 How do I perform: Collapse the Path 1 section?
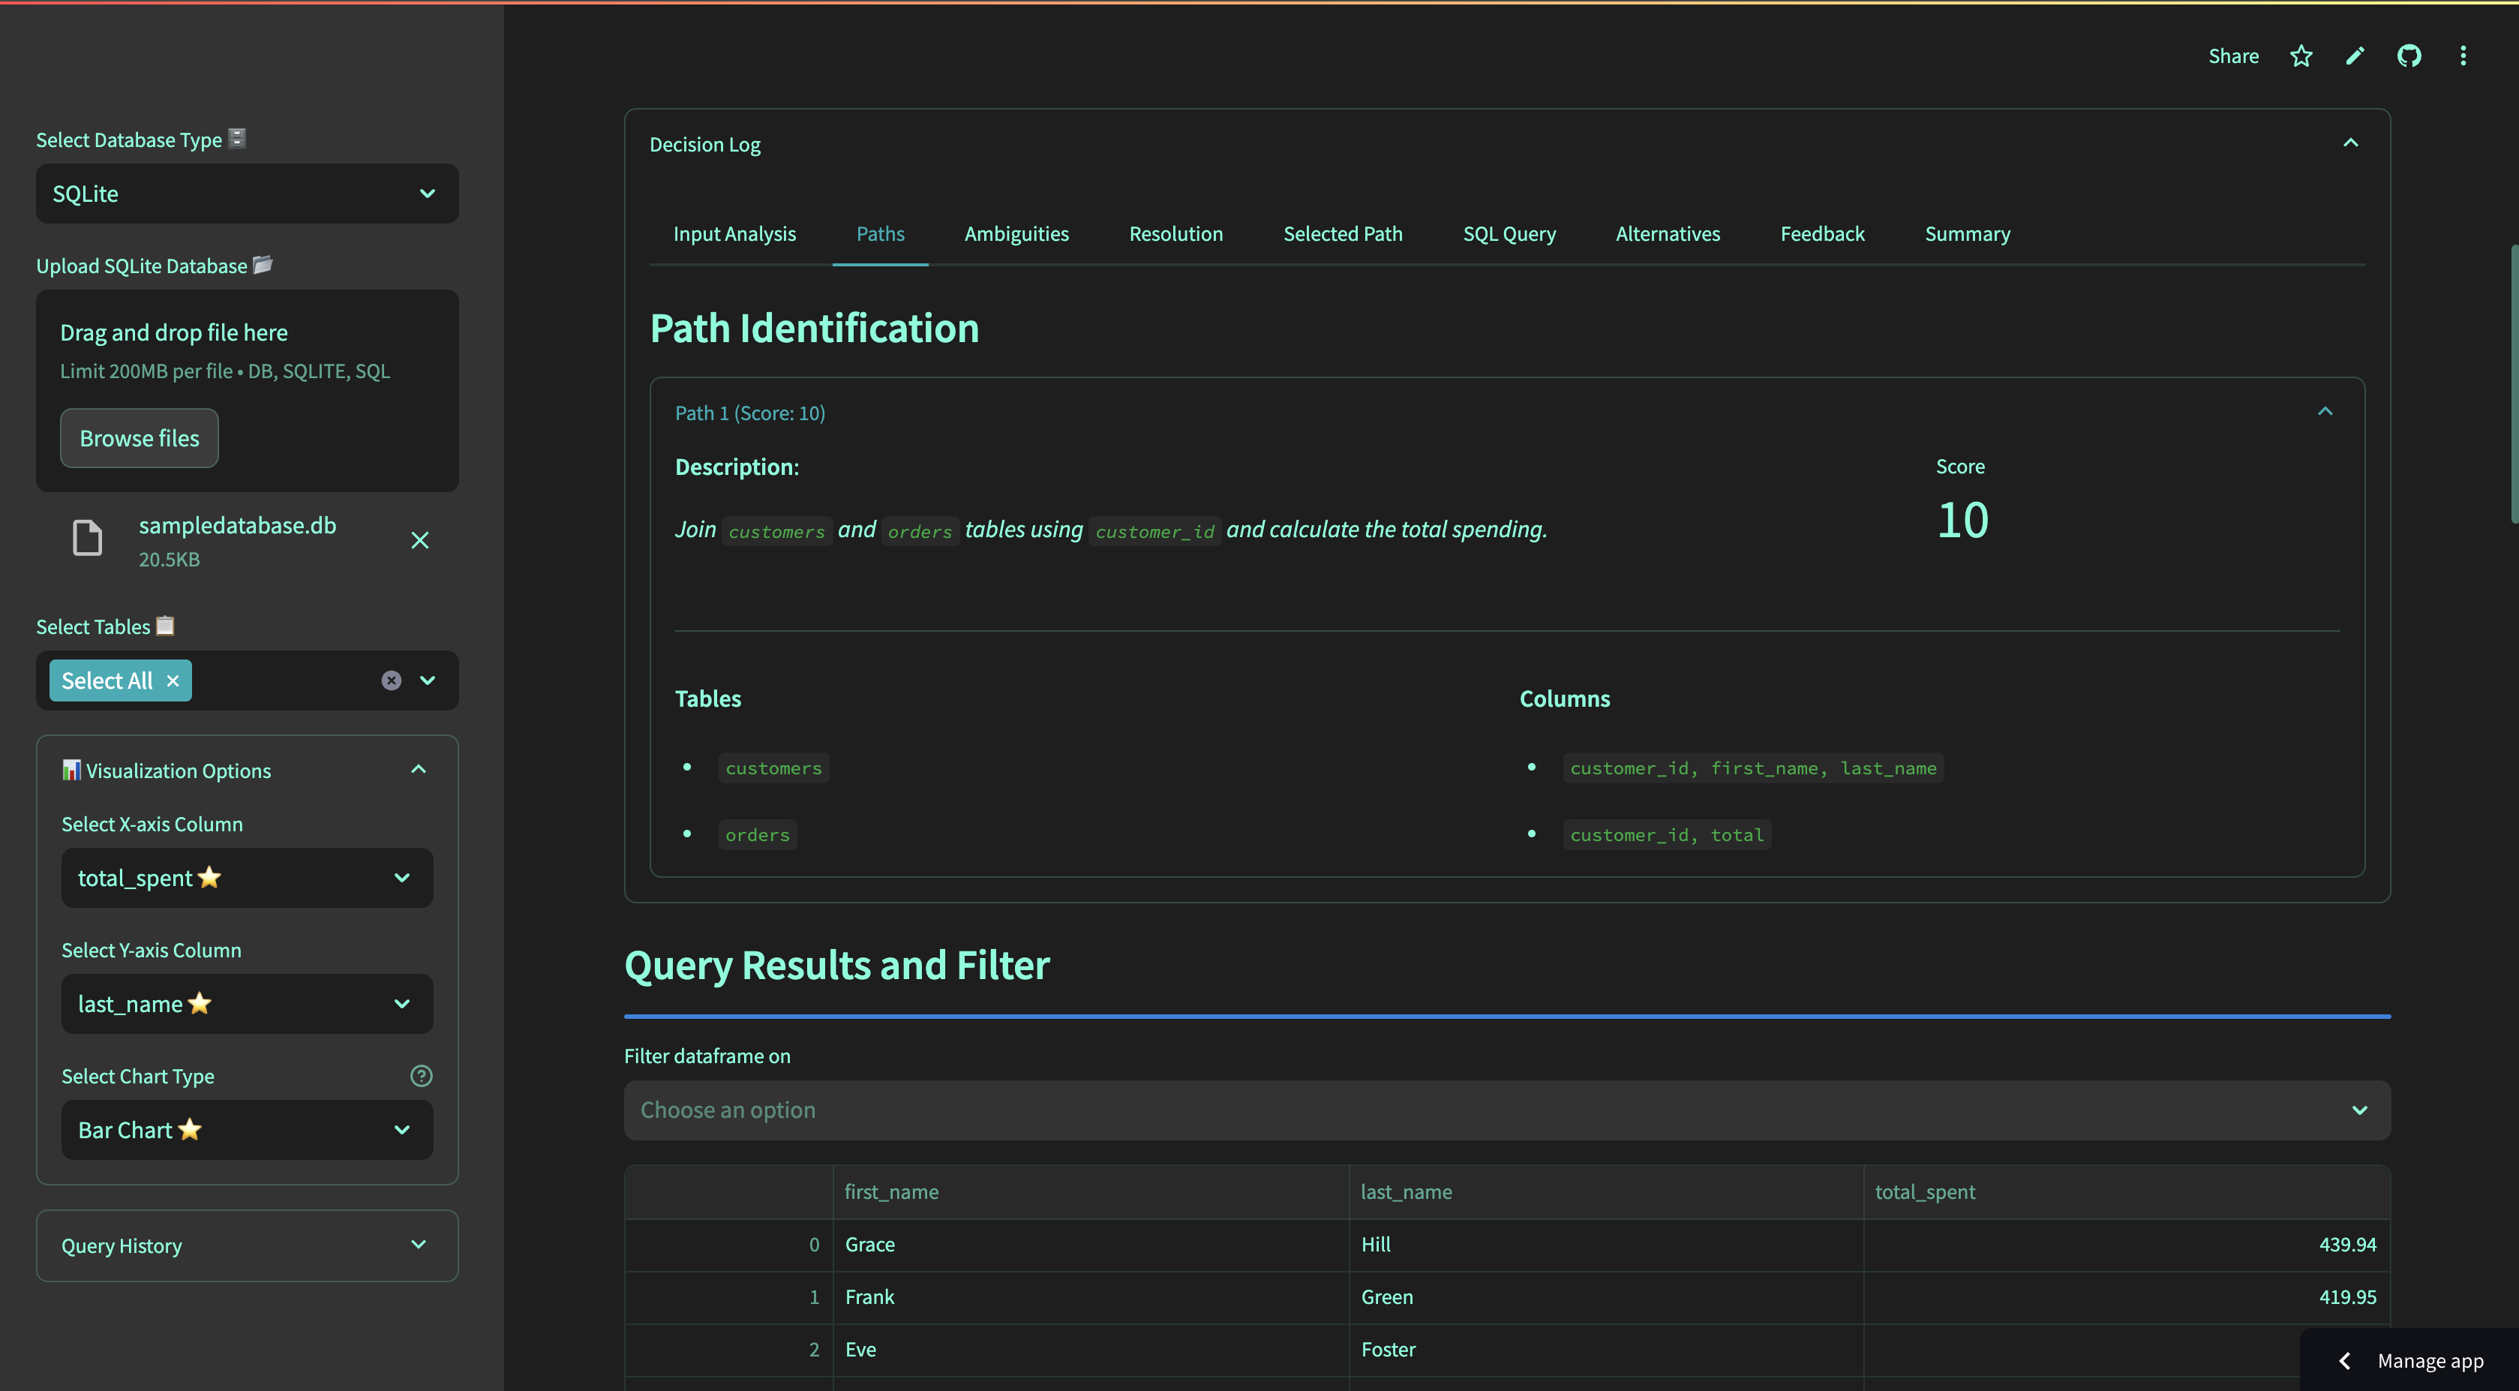click(x=2325, y=412)
